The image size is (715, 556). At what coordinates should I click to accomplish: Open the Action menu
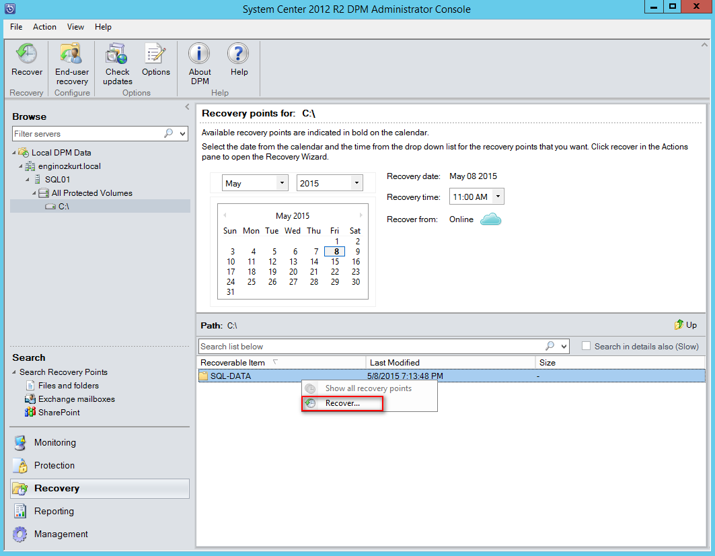tap(44, 27)
